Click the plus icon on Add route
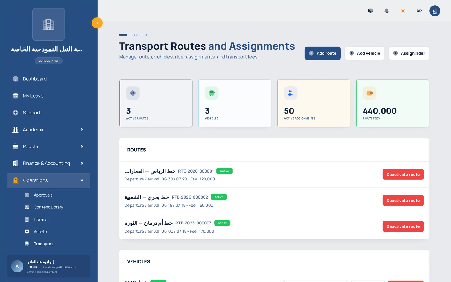451x282 pixels. (311, 53)
